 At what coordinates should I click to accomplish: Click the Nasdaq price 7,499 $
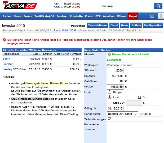coord(47,69)
